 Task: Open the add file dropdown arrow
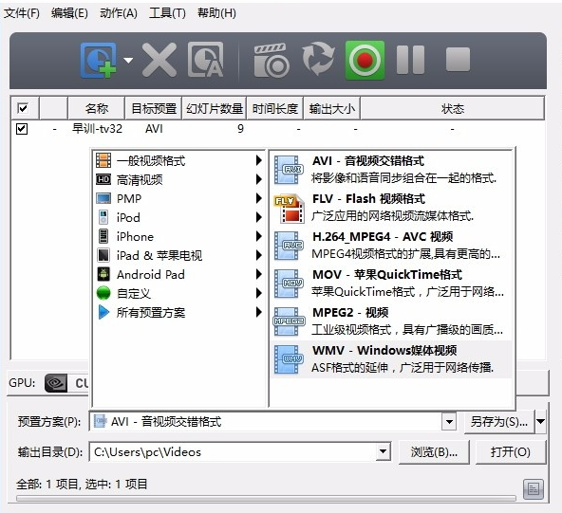point(128,60)
